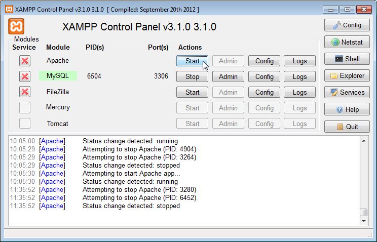The image size is (377, 242).
Task: Click the Port(s) column header
Action: [158, 48]
